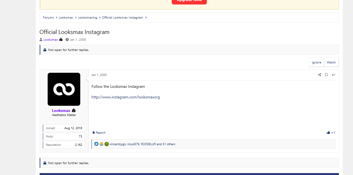Click the chevron after the last breadcrumb
The width and height of the screenshot is (353, 175).
point(146,17)
